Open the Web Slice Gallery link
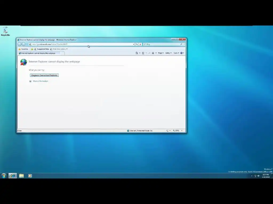273x204 pixels. tap(58, 49)
